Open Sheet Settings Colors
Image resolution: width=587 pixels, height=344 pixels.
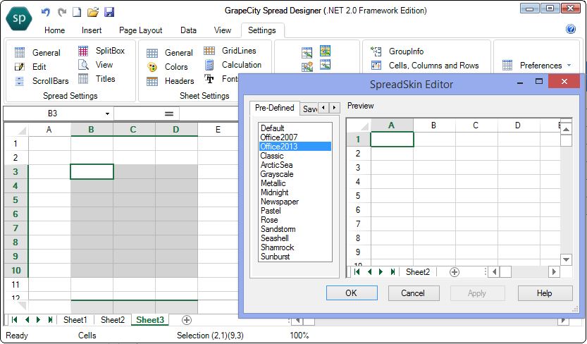[x=167, y=67]
